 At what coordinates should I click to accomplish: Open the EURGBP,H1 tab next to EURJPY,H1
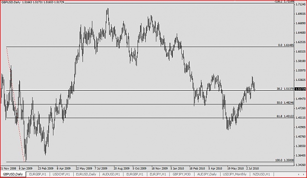[135, 174]
